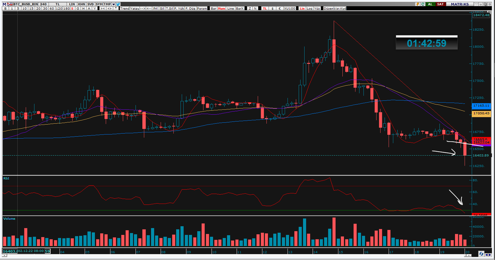
Task: Switch chart type to Mum candlestick
Action: tap(222, 9)
